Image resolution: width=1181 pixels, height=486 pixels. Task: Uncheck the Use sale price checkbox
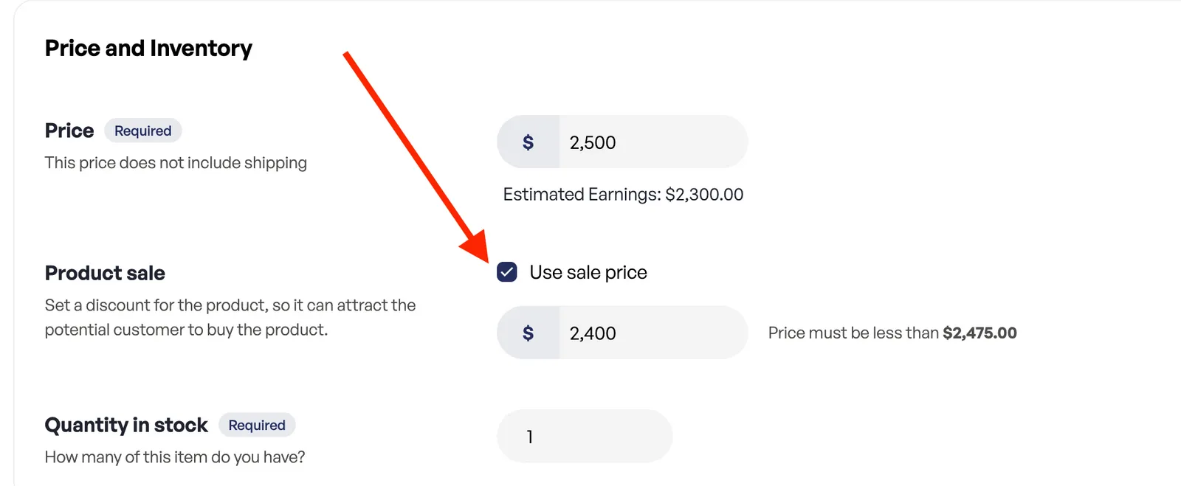pos(507,272)
